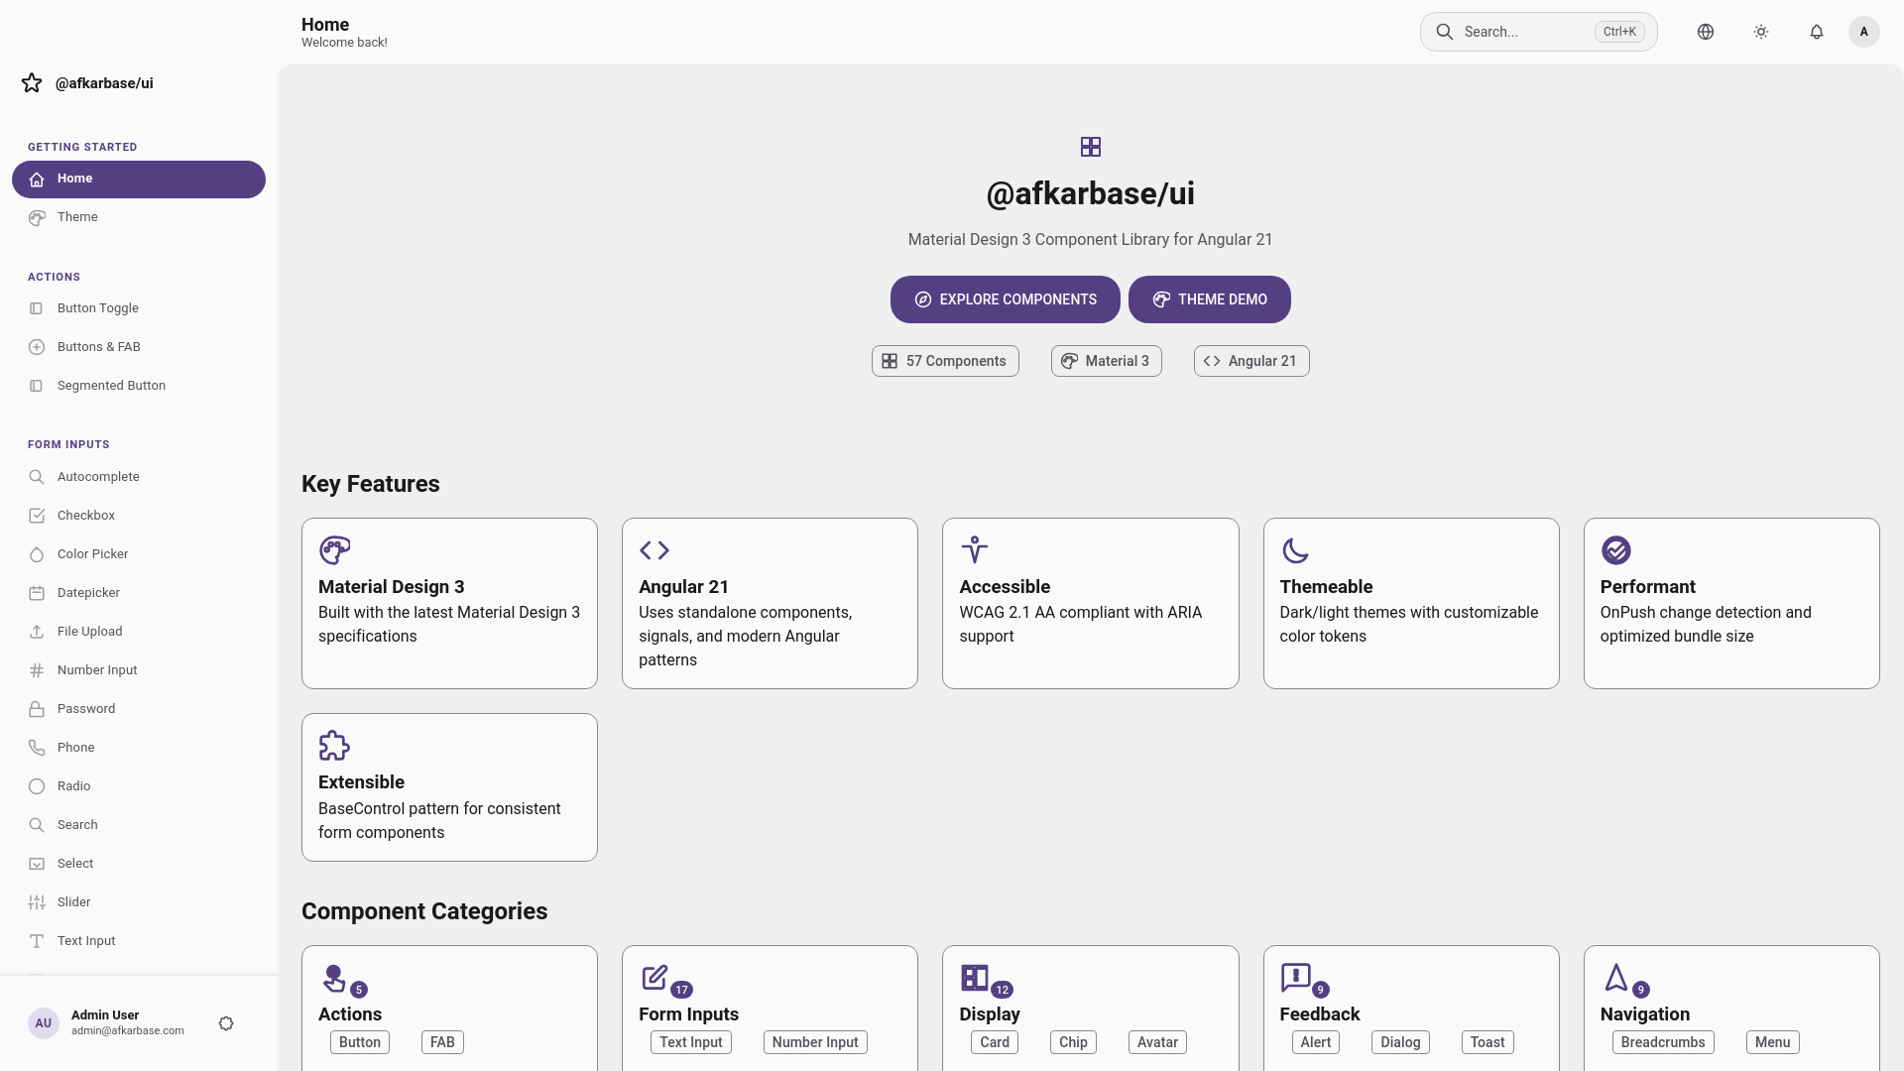Click the moon icon on the Themeable card
This screenshot has height=1071, width=1904.
pyautogui.click(x=1295, y=549)
